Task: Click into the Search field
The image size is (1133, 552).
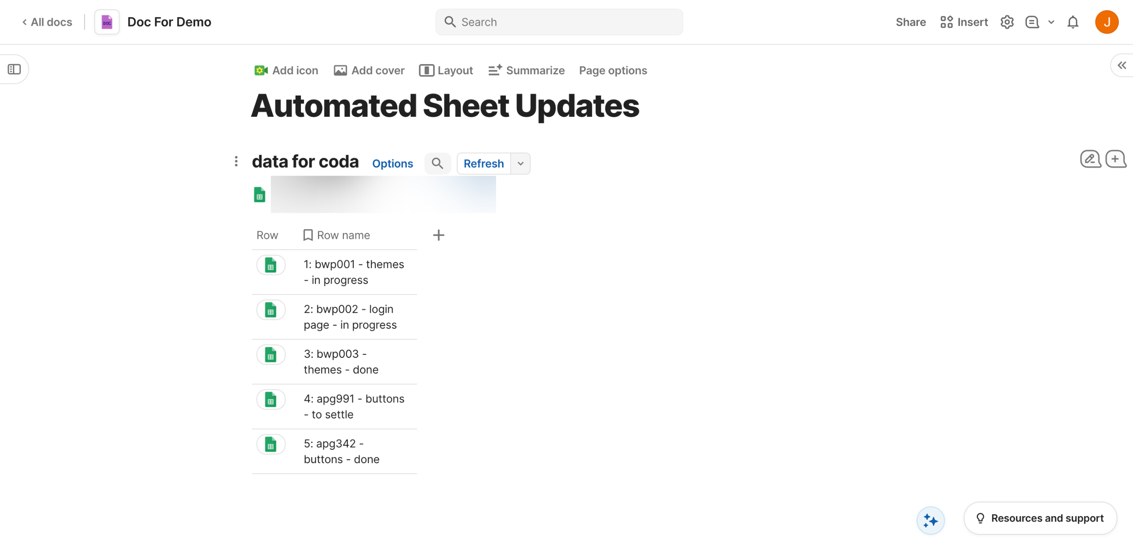Action: [559, 22]
